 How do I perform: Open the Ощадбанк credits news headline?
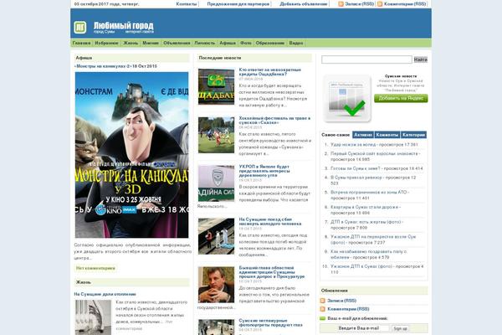pyautogui.click(x=270, y=72)
